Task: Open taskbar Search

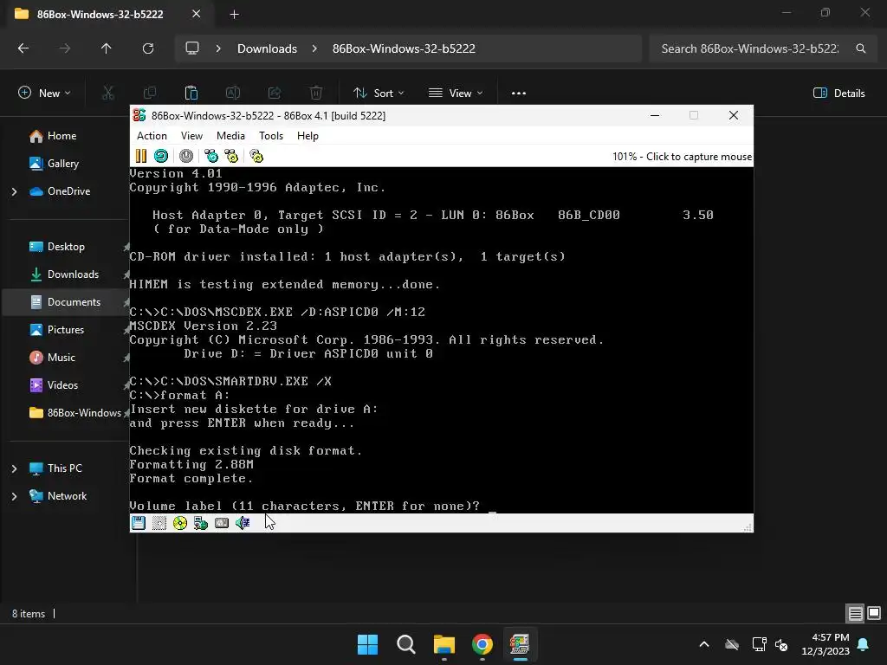Action: coord(406,644)
